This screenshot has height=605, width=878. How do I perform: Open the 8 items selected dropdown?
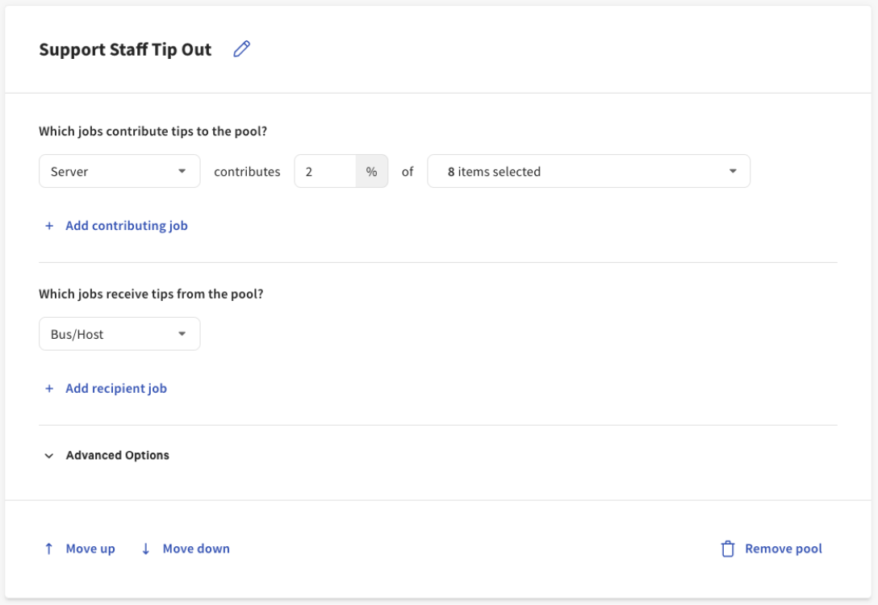588,172
